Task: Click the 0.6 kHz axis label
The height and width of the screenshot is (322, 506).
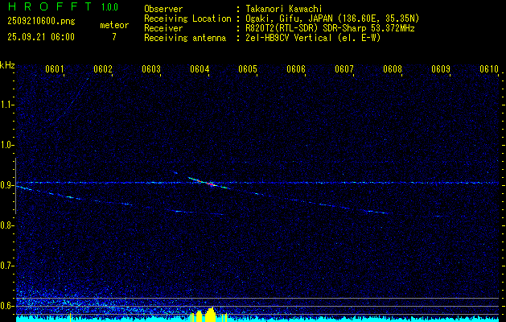Action: (x=6, y=306)
